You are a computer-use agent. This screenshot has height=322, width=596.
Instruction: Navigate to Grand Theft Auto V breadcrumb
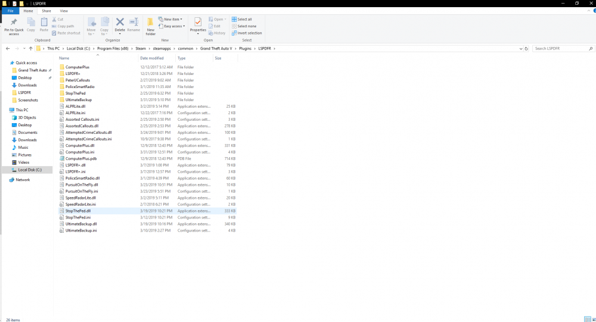216,49
